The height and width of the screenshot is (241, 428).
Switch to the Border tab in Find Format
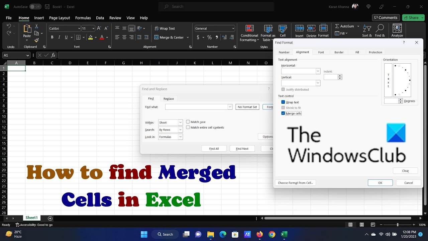click(339, 52)
